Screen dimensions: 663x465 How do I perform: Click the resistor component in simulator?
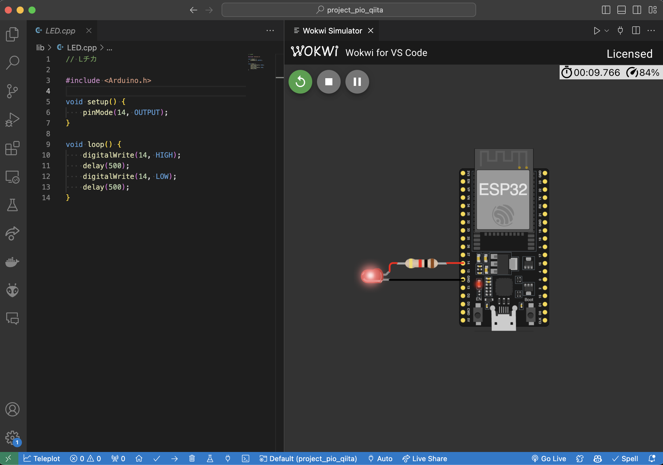421,263
